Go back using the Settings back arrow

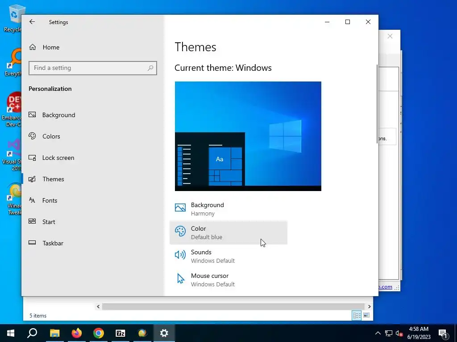pos(32,22)
